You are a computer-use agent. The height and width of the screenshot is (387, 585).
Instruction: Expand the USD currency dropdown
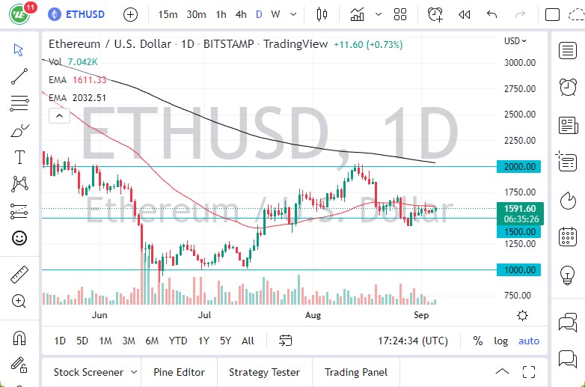pyautogui.click(x=515, y=41)
